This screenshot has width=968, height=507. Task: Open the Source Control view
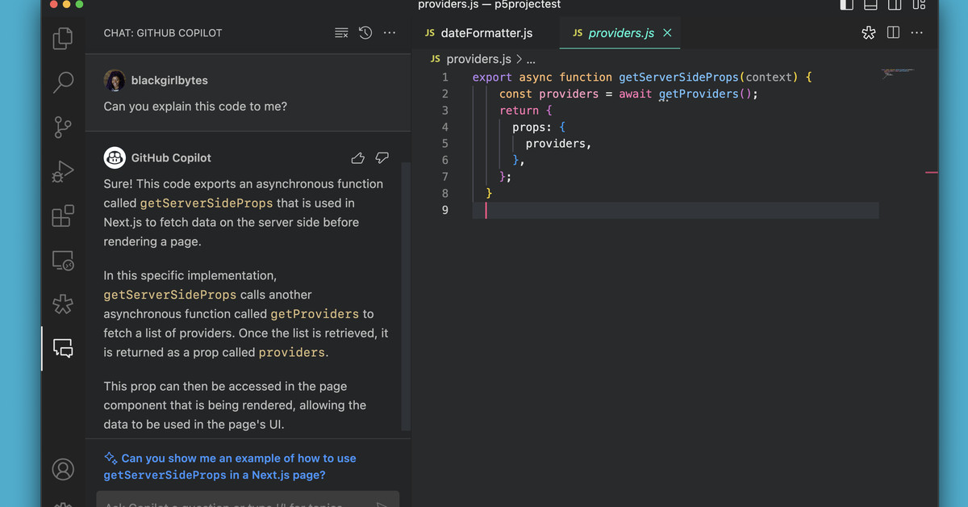click(63, 127)
